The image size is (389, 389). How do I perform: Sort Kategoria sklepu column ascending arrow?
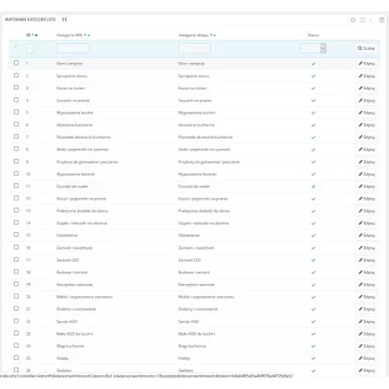coord(214,35)
